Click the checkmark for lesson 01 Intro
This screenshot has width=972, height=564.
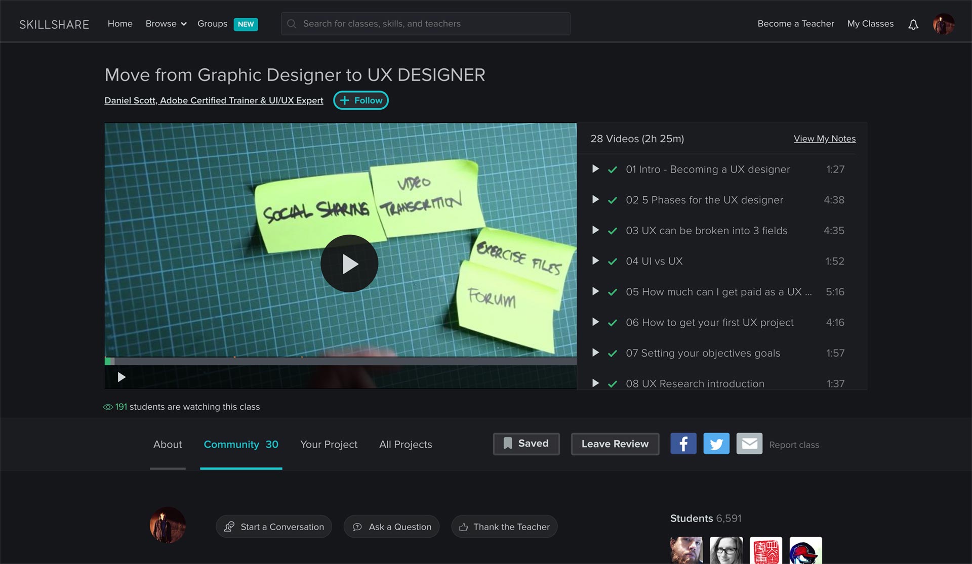click(613, 169)
